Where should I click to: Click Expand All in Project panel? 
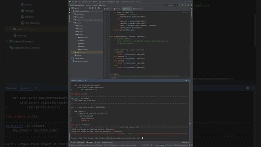click(x=93, y=8)
